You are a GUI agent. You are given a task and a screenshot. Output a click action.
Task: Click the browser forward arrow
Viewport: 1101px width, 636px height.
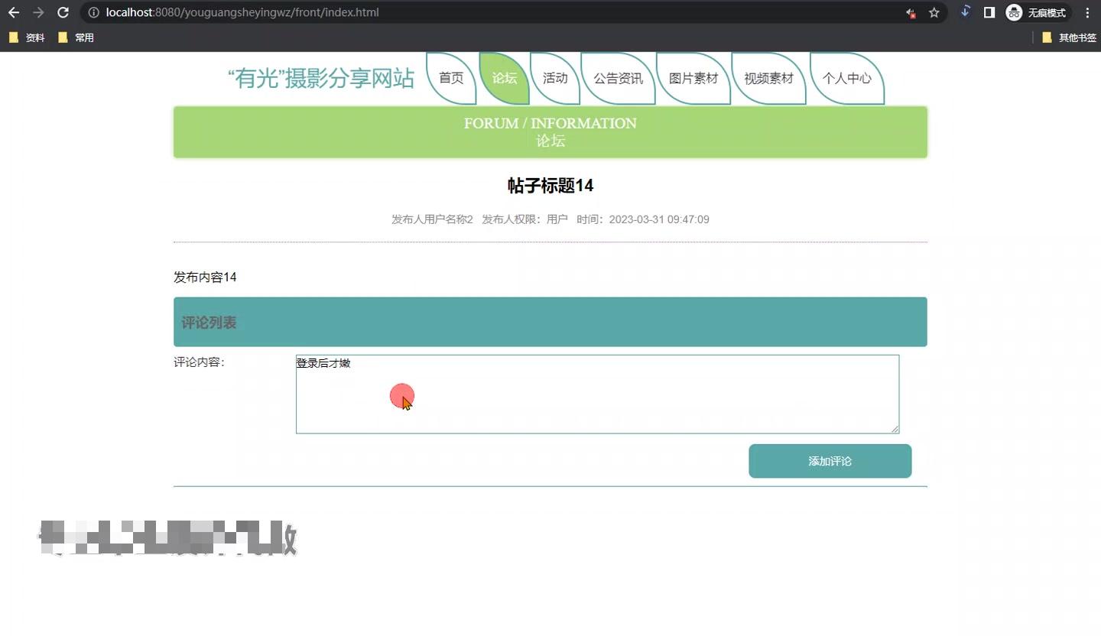pos(38,12)
